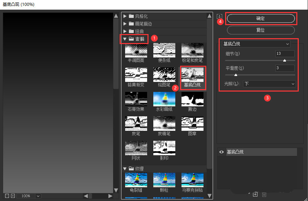Image resolution: width=308 pixels, height=201 pixels.
Task: Select the 龟裂缝 texture filter thumbnail
Action: coord(136,180)
